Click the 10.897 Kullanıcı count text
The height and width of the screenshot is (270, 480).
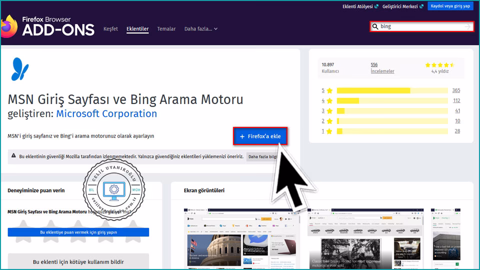(x=330, y=68)
